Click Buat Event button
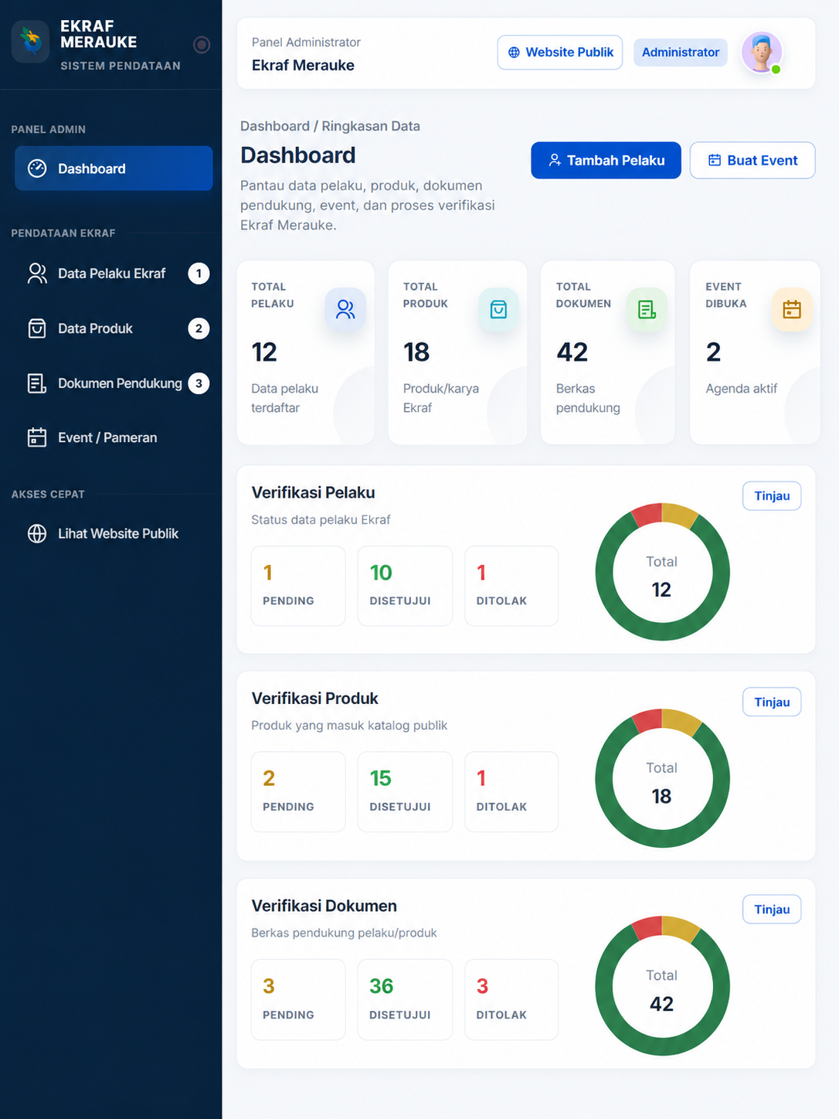The width and height of the screenshot is (839, 1119). click(752, 160)
